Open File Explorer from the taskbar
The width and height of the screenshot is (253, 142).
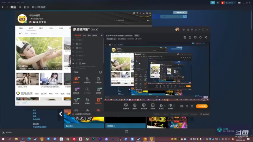pos(16,139)
